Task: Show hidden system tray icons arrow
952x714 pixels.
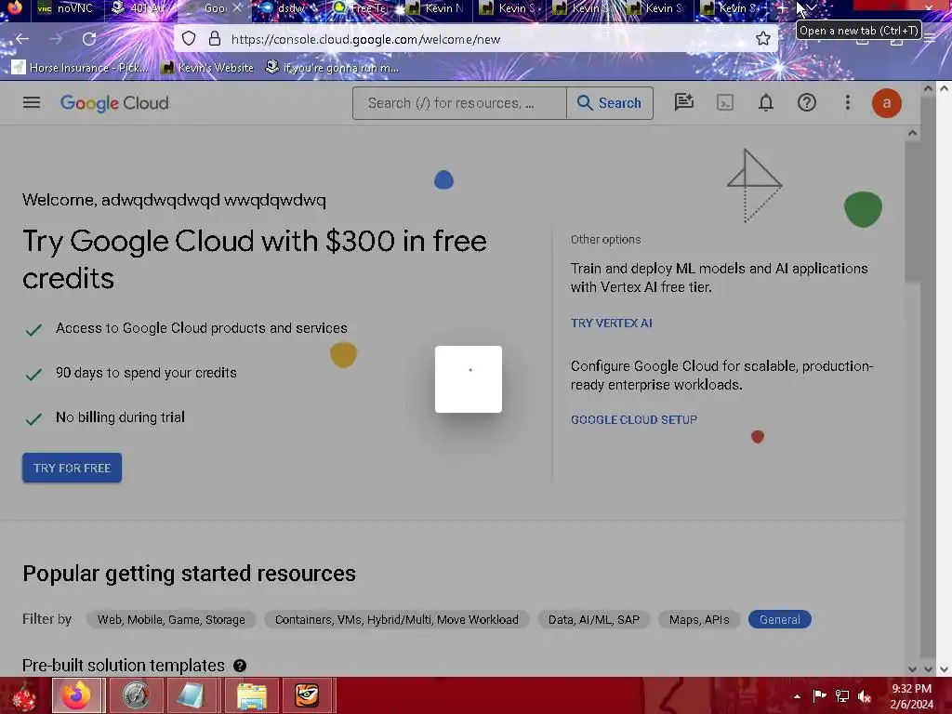Action: pyautogui.click(x=797, y=696)
